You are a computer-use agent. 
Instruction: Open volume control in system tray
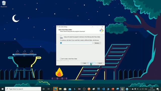point(143,89)
